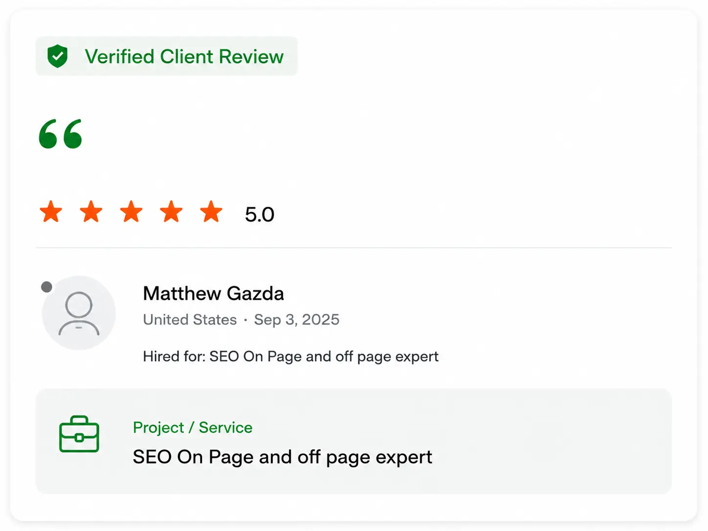Click the 5.0 rating score
708x531 pixels.
pos(260,215)
